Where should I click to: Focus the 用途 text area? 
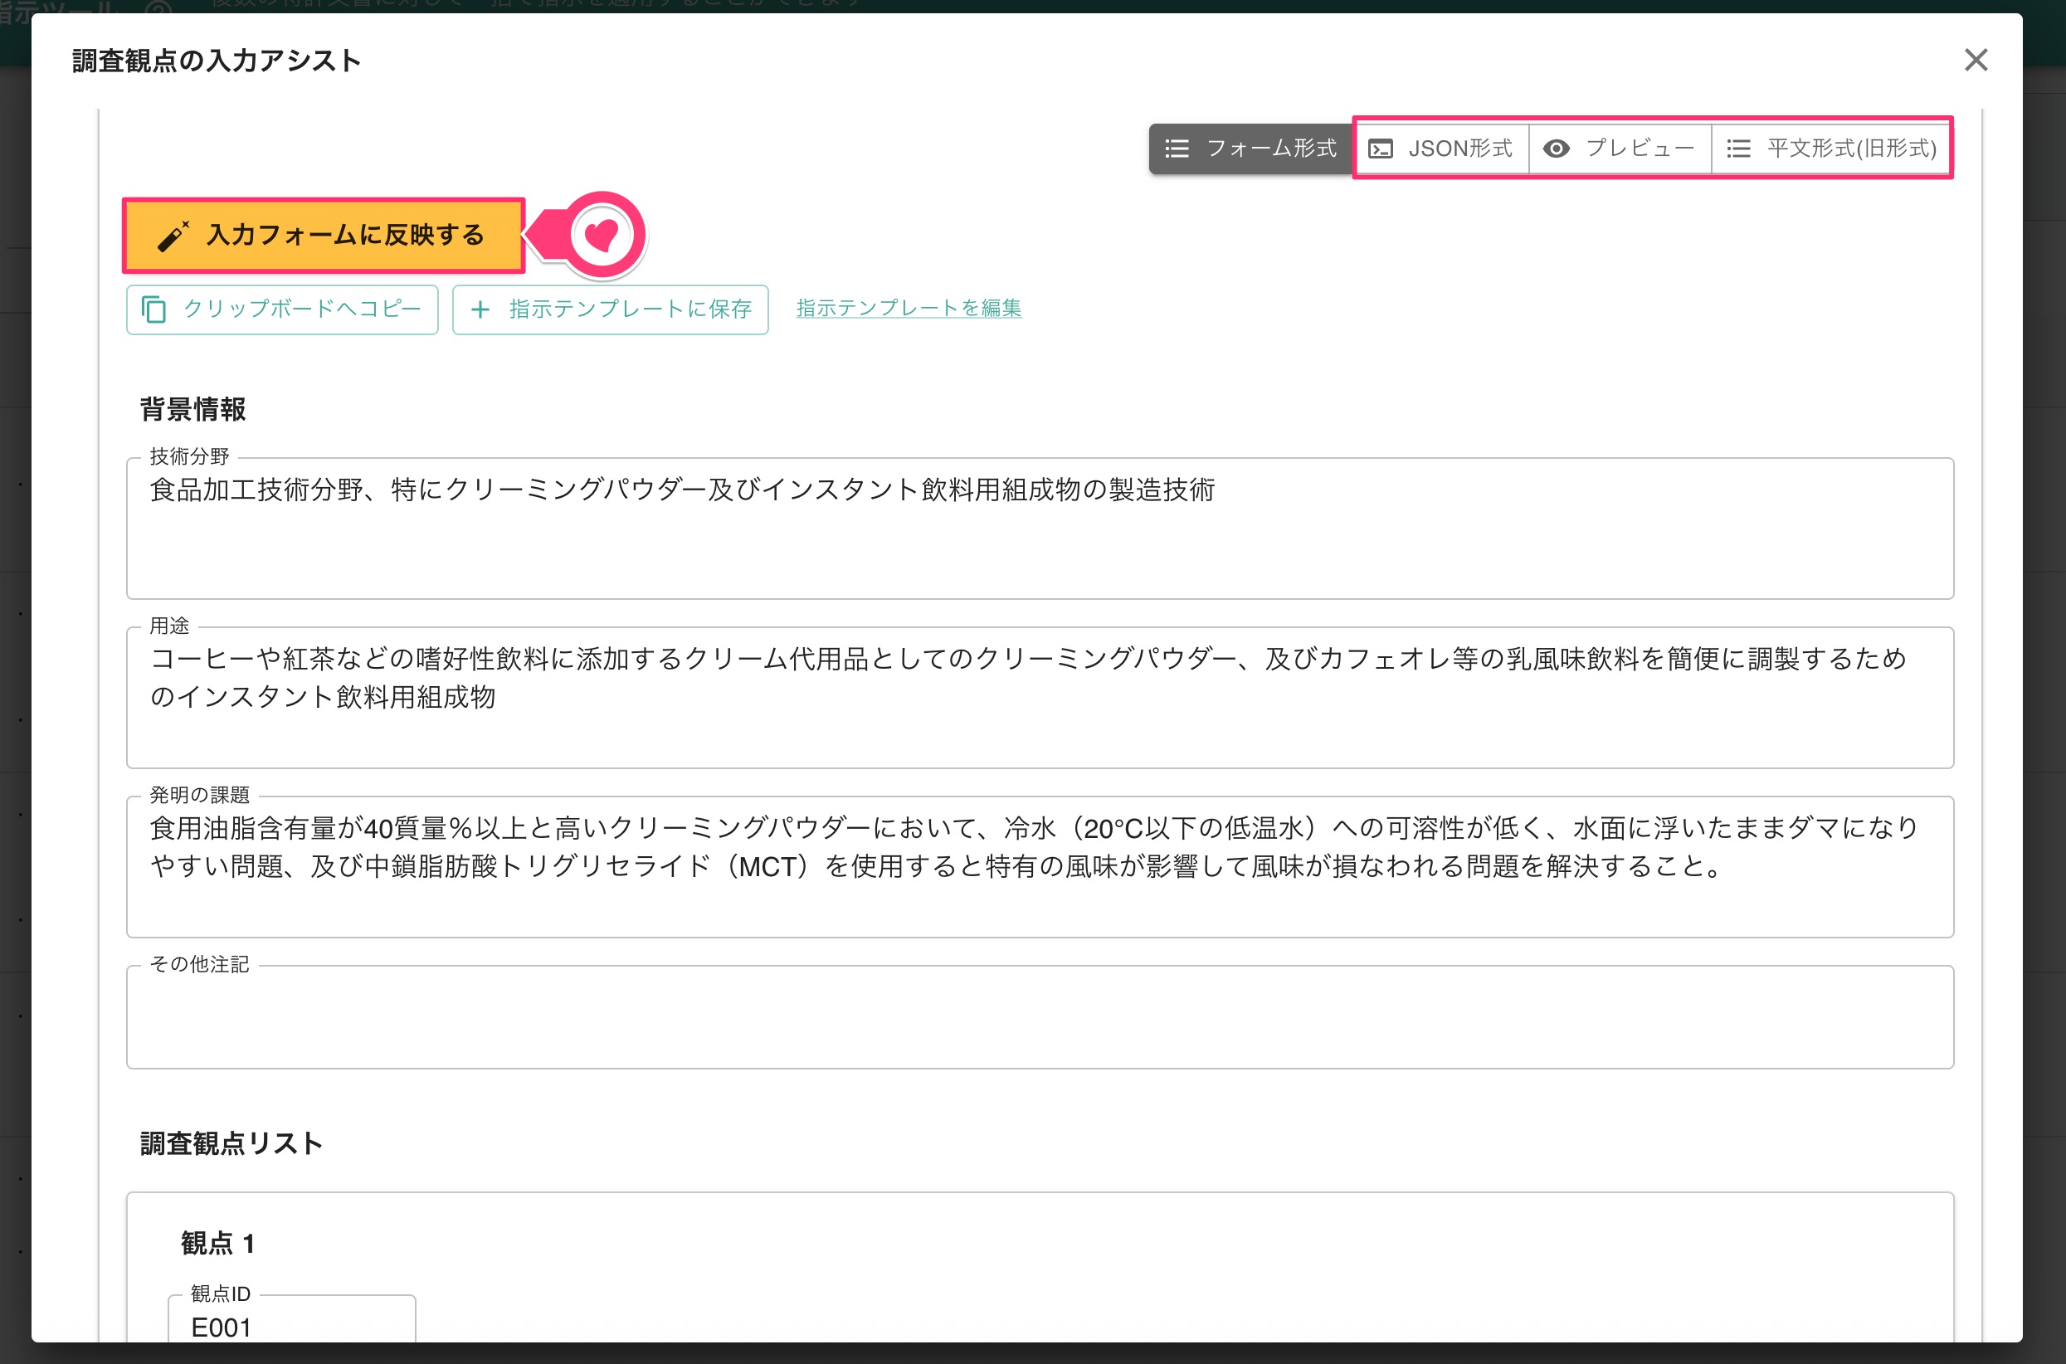click(x=1039, y=698)
